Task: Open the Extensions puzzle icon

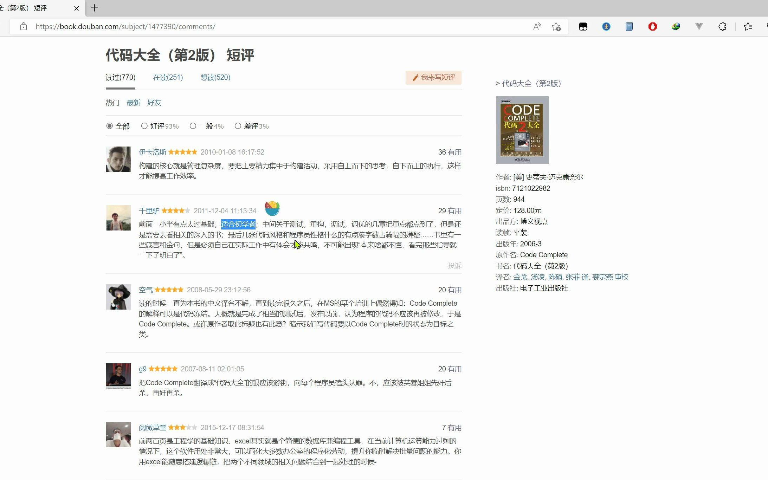Action: coord(722,27)
